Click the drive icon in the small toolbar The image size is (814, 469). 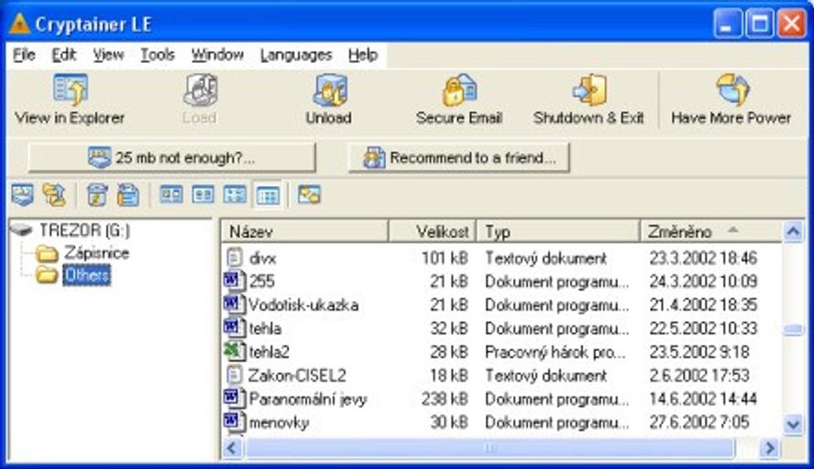pyautogui.click(x=23, y=195)
